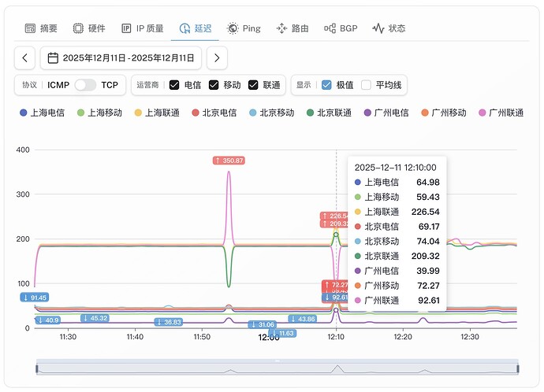Click the 36.83 minimum marker
The image size is (544, 392).
click(x=169, y=322)
